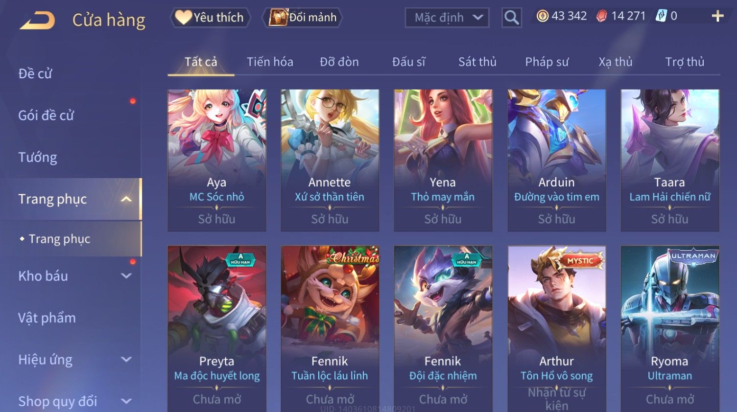Click the blue voucher currency icon
737x412 pixels.
point(661,16)
